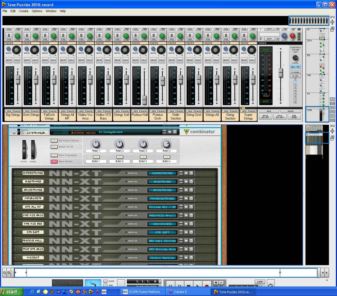Click the Rotary 4 knob on Combinator

pos(166,144)
